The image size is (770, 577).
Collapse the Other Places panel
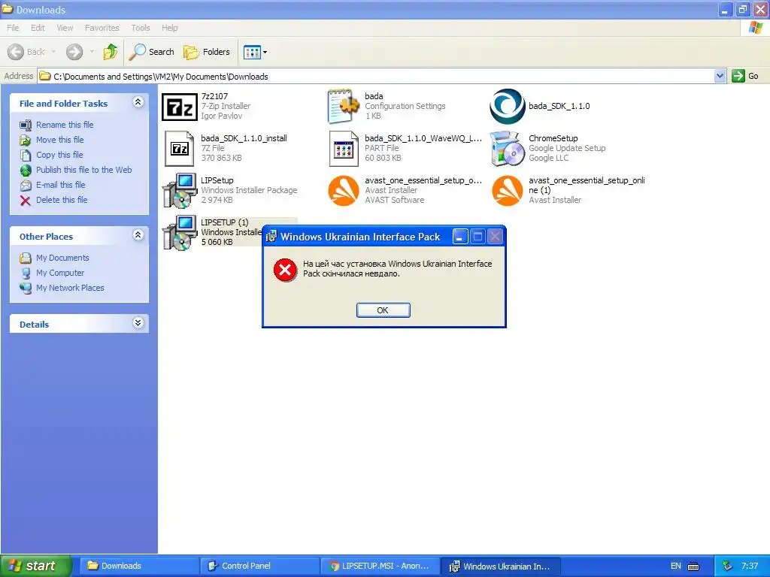click(x=138, y=235)
